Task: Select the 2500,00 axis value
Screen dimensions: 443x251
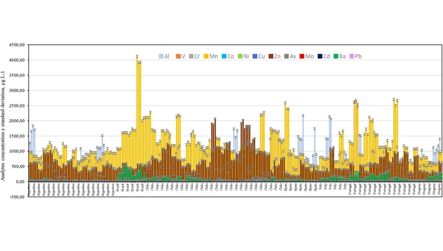Action: [17, 105]
